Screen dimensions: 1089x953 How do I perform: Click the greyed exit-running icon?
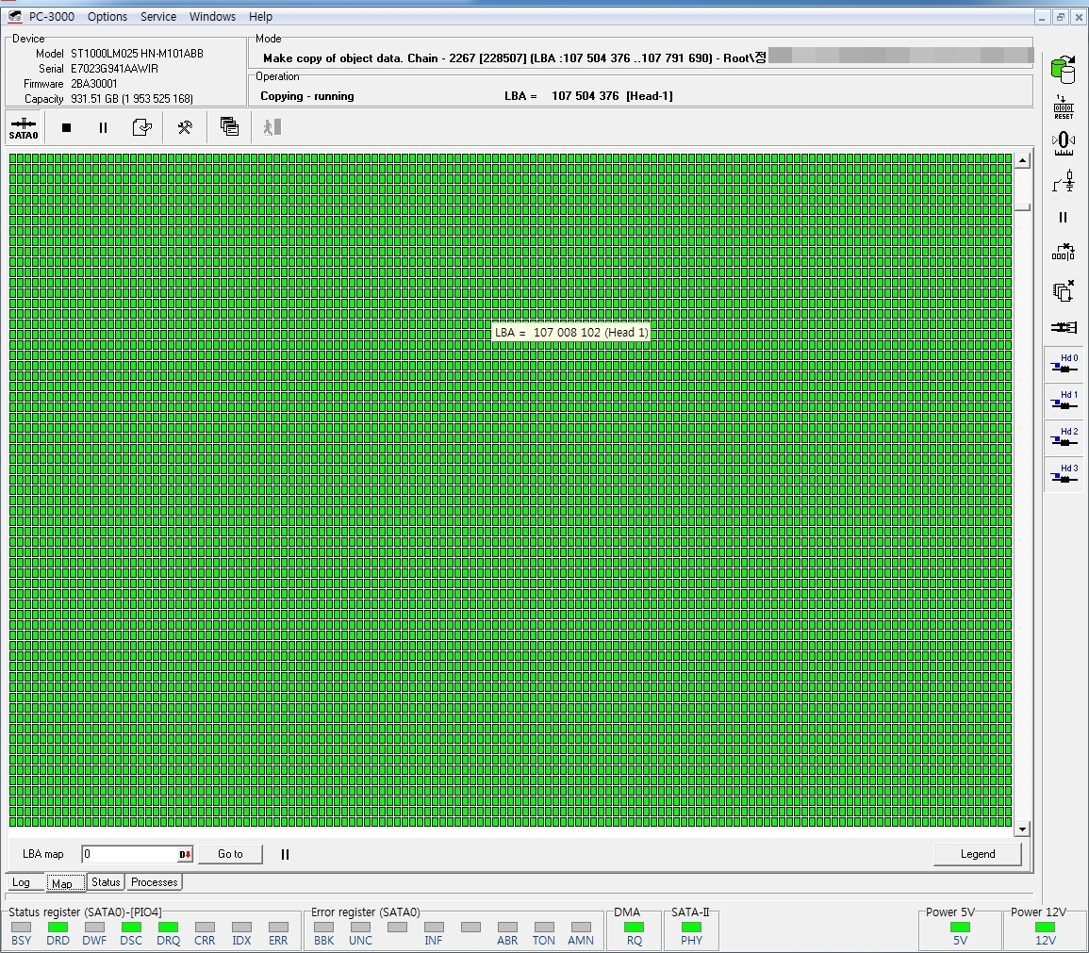pyautogui.click(x=272, y=127)
